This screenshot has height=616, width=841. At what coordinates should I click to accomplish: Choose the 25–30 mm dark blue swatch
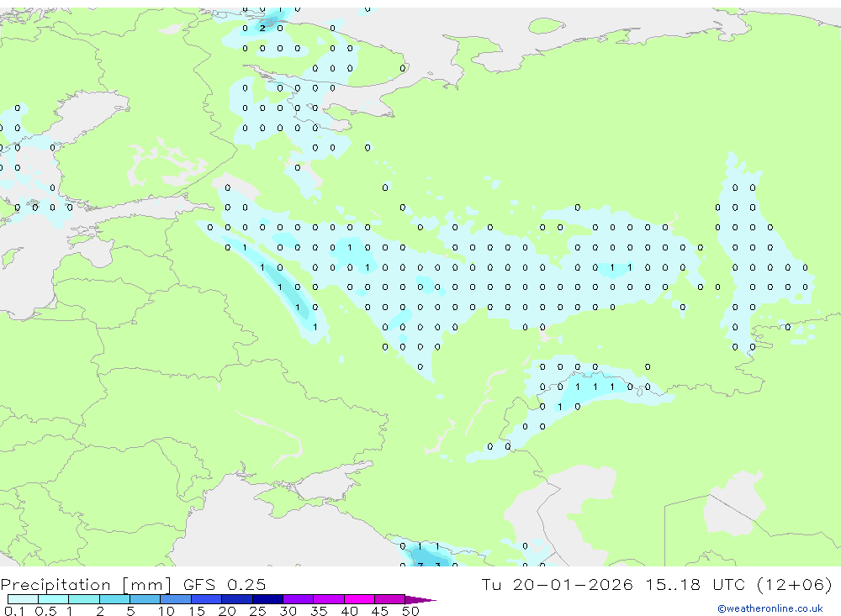click(x=267, y=599)
